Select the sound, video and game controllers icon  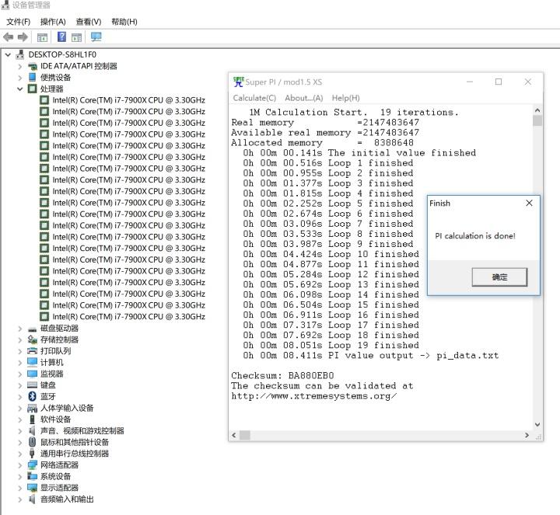pyautogui.click(x=32, y=430)
